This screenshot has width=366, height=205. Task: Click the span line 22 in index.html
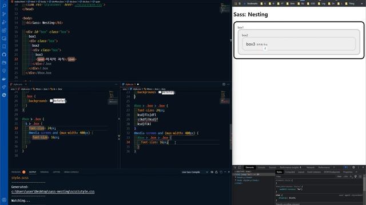pyautogui.click(x=56, y=59)
